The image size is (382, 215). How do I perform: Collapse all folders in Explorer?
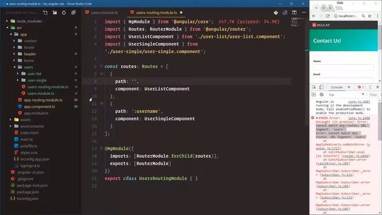(73, 13)
